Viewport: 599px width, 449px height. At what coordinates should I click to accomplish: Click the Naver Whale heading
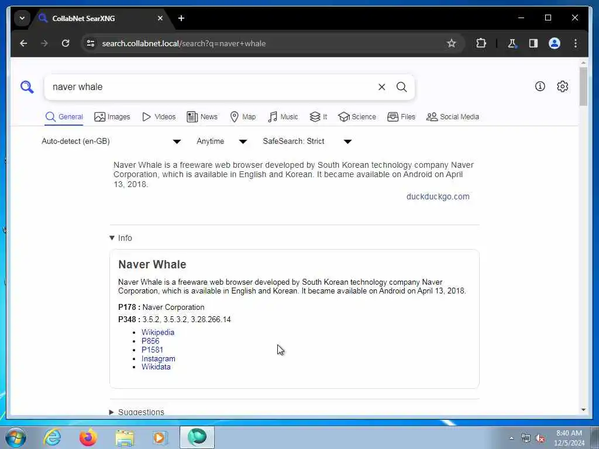coord(152,264)
